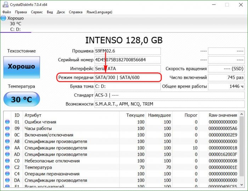Click the status orb for row C4 Операции переназначения
This screenshot has height=191, width=248.
click(x=7, y=174)
